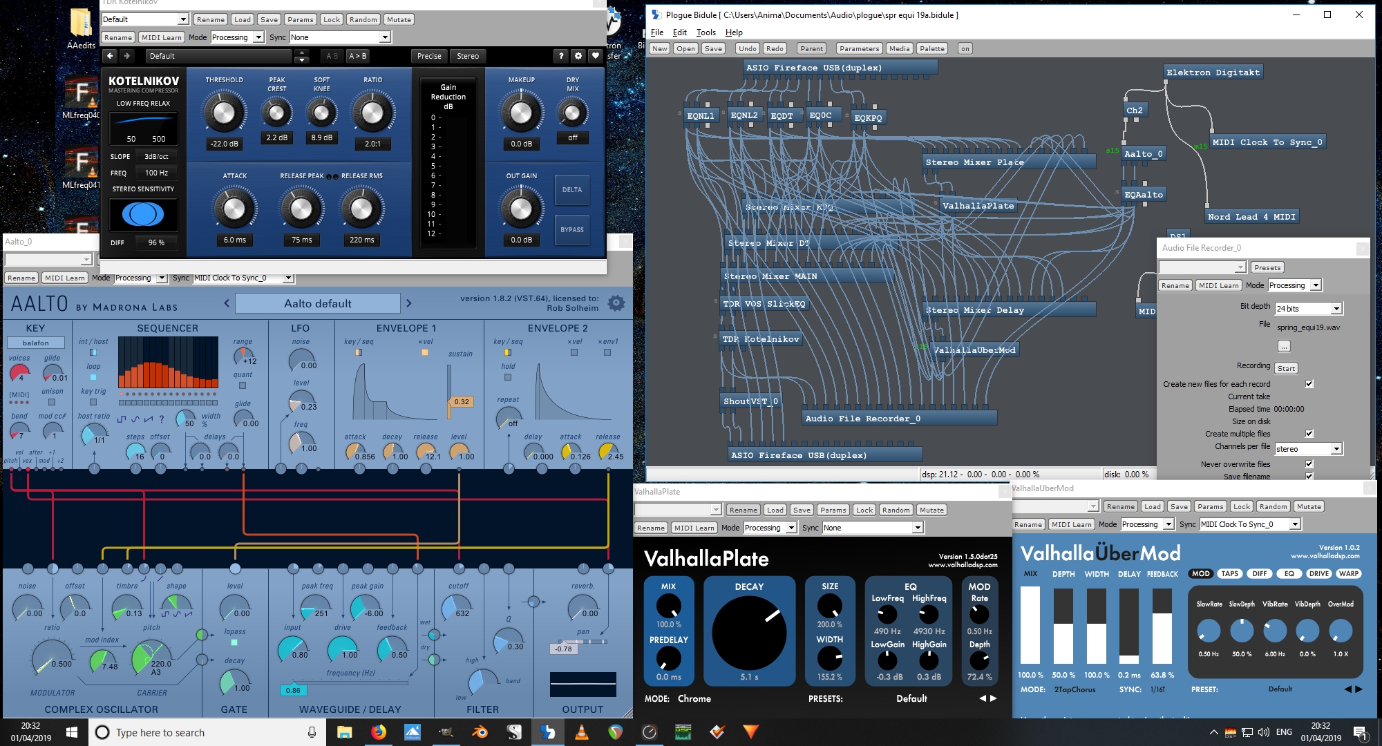The height and width of the screenshot is (746, 1382).
Task: Toggle Create new files for each record
Action: [x=1309, y=384]
